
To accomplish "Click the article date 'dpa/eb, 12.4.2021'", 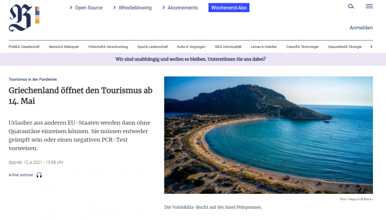I will (x=36, y=163).
